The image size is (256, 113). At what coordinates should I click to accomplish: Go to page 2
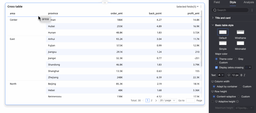[x=152, y=100]
